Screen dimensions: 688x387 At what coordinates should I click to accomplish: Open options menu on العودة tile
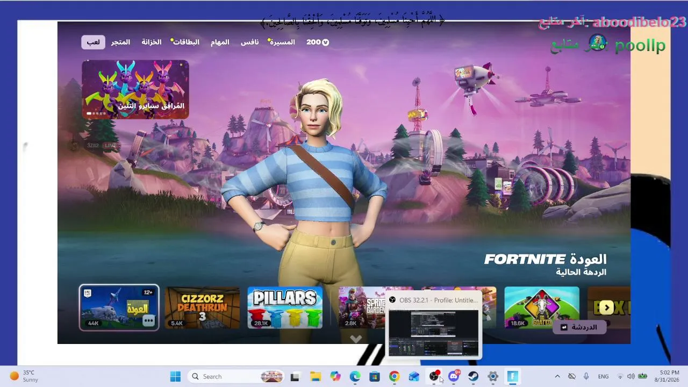pos(149,321)
